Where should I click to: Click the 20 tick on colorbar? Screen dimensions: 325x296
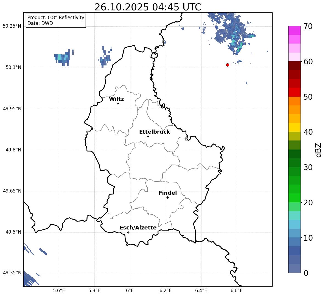tap(308, 203)
